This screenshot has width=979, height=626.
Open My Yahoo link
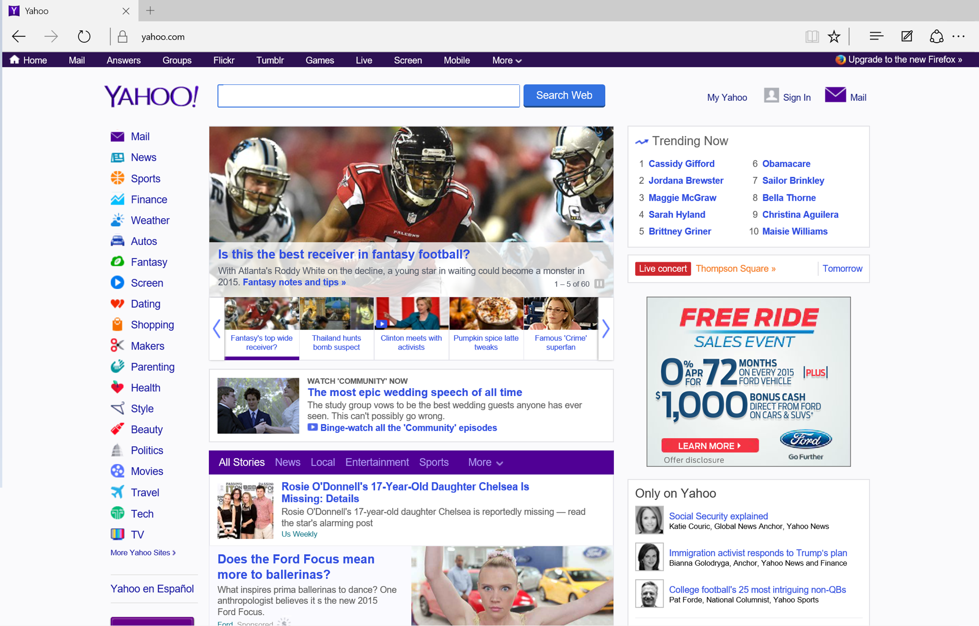pos(727,97)
